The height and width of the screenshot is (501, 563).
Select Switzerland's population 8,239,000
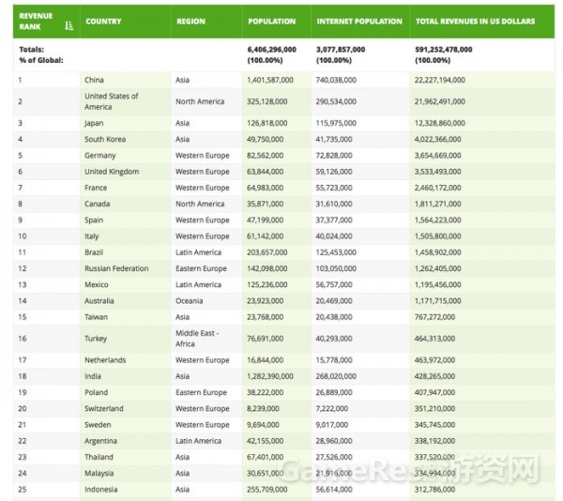coord(263,408)
